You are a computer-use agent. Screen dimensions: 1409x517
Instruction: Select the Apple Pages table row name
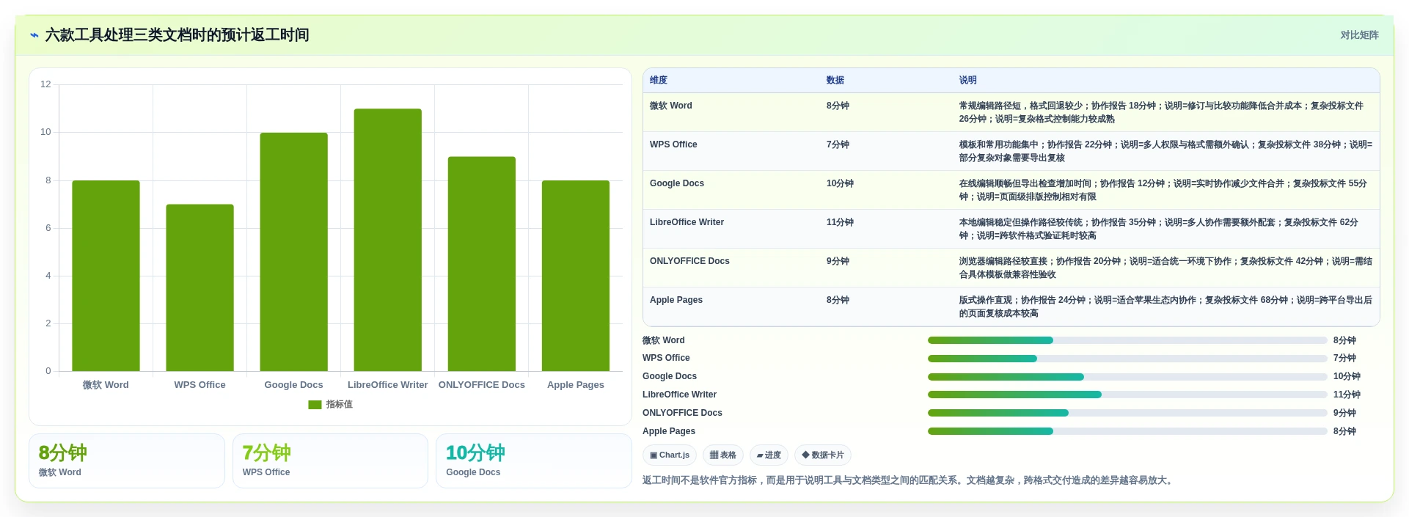point(676,300)
